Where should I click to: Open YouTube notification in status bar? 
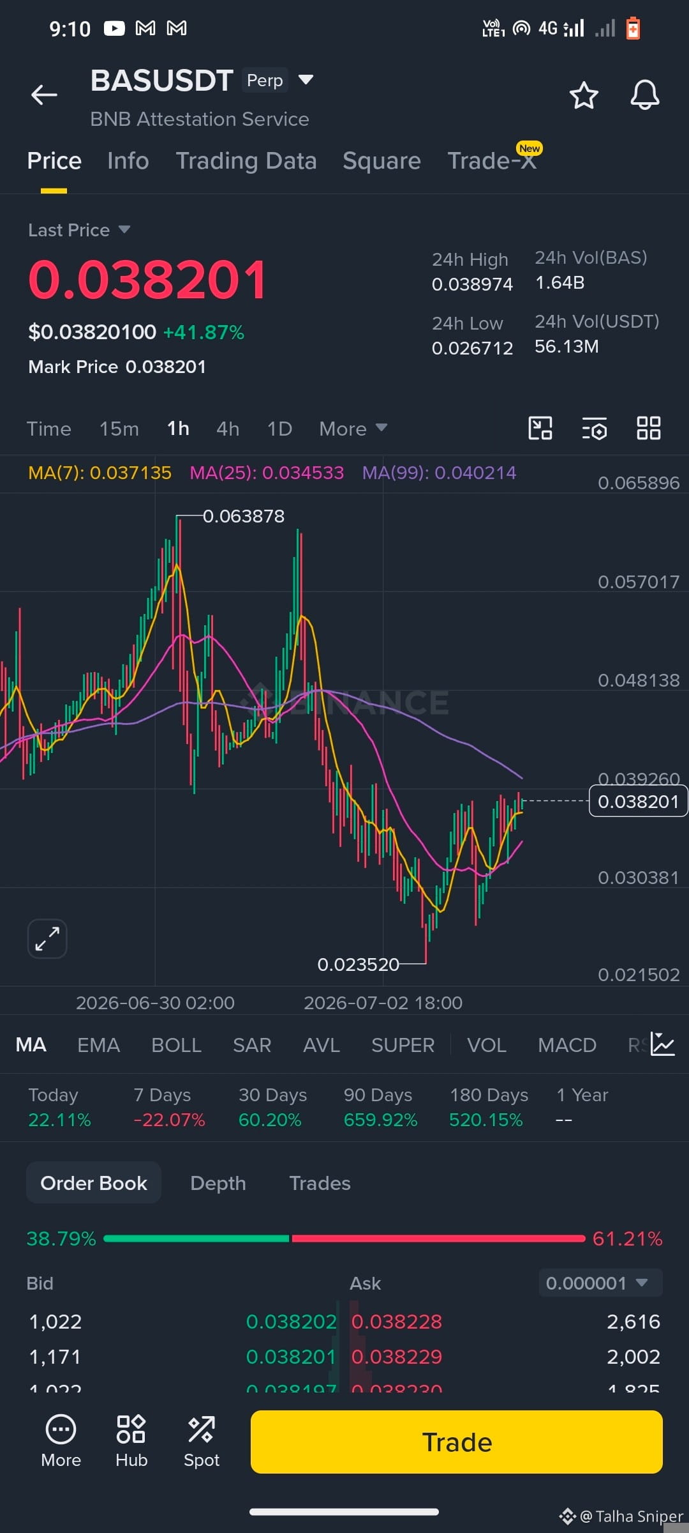coord(114,28)
